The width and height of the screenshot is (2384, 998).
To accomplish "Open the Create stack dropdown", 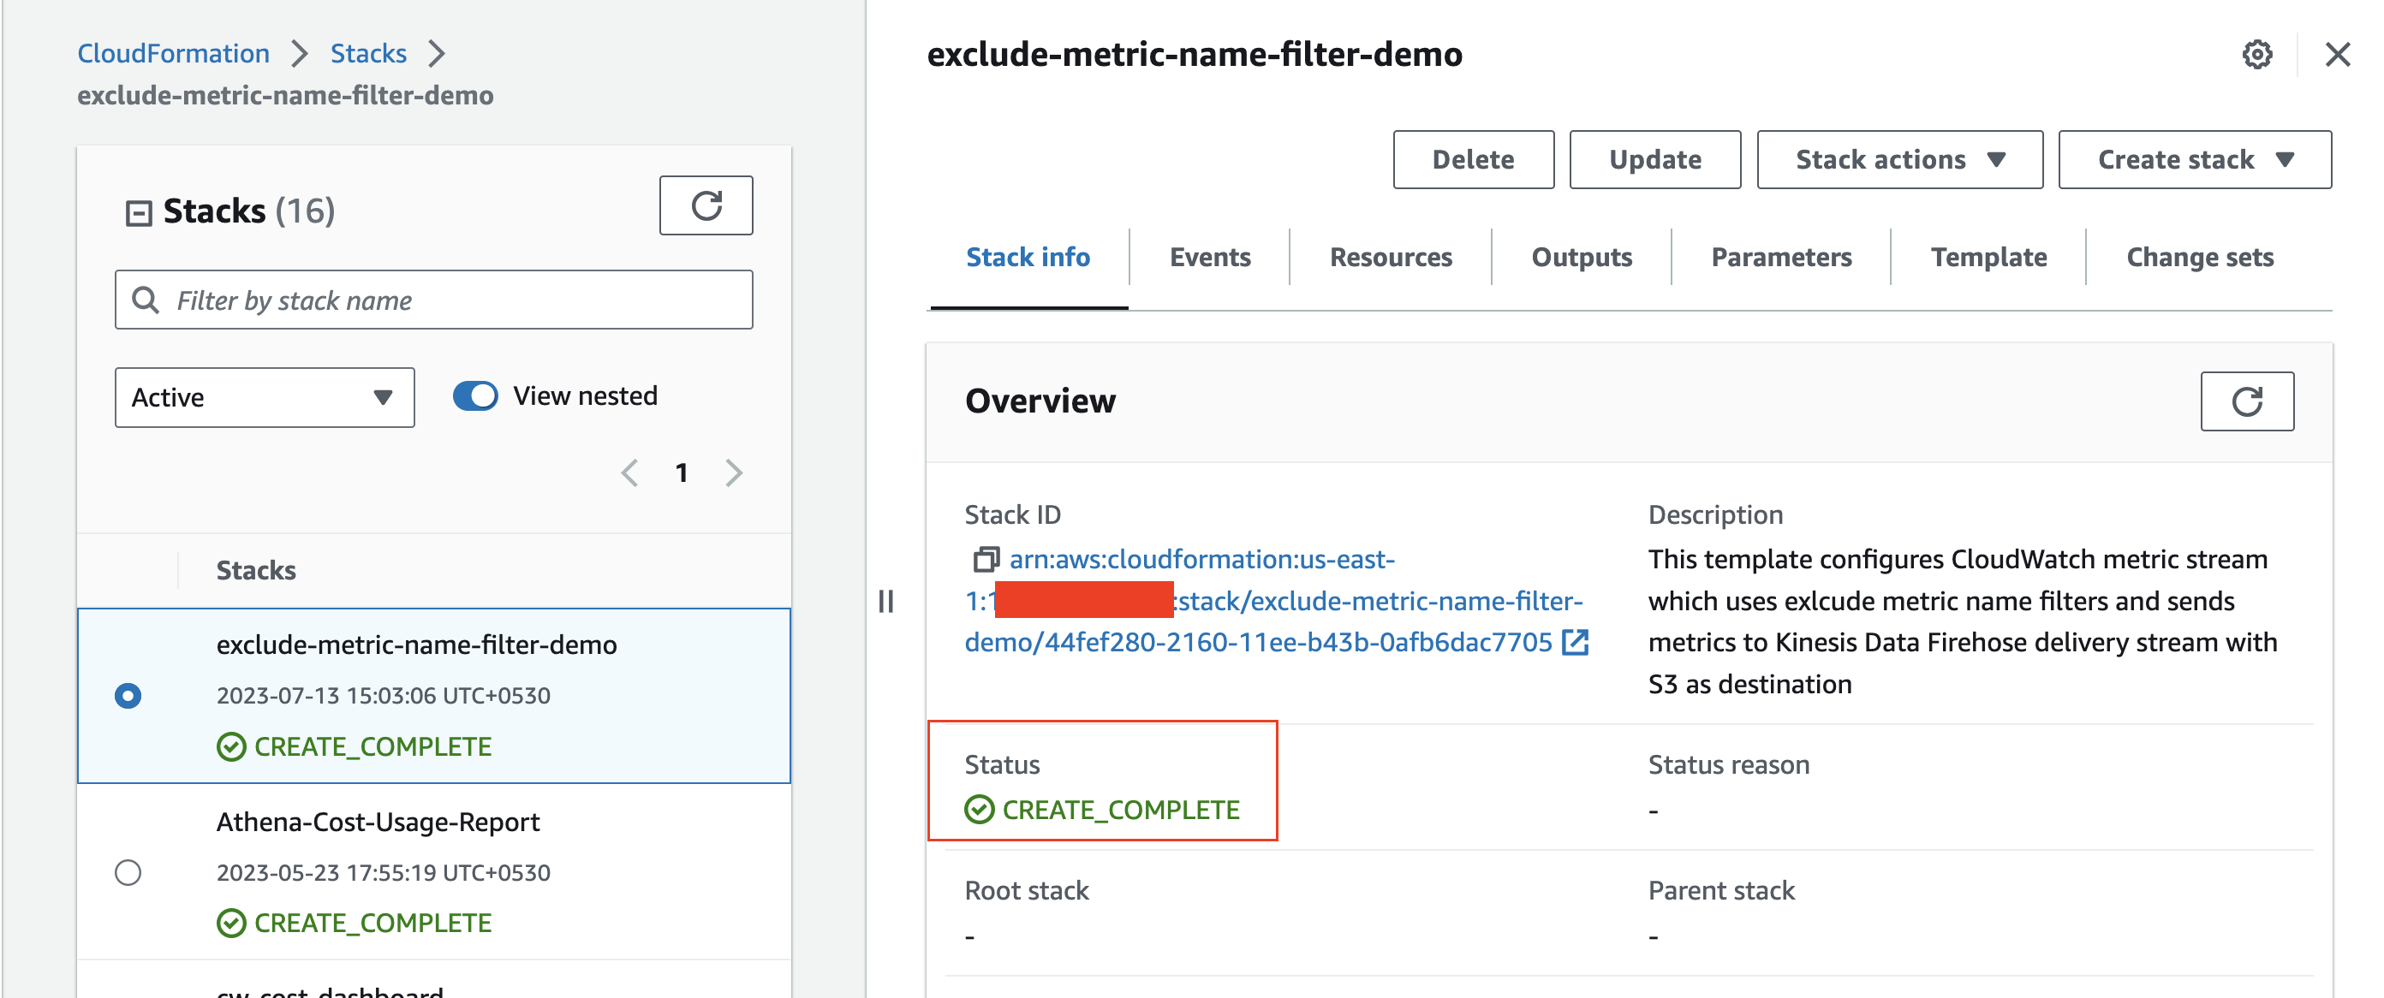I will pyautogui.click(x=2193, y=159).
